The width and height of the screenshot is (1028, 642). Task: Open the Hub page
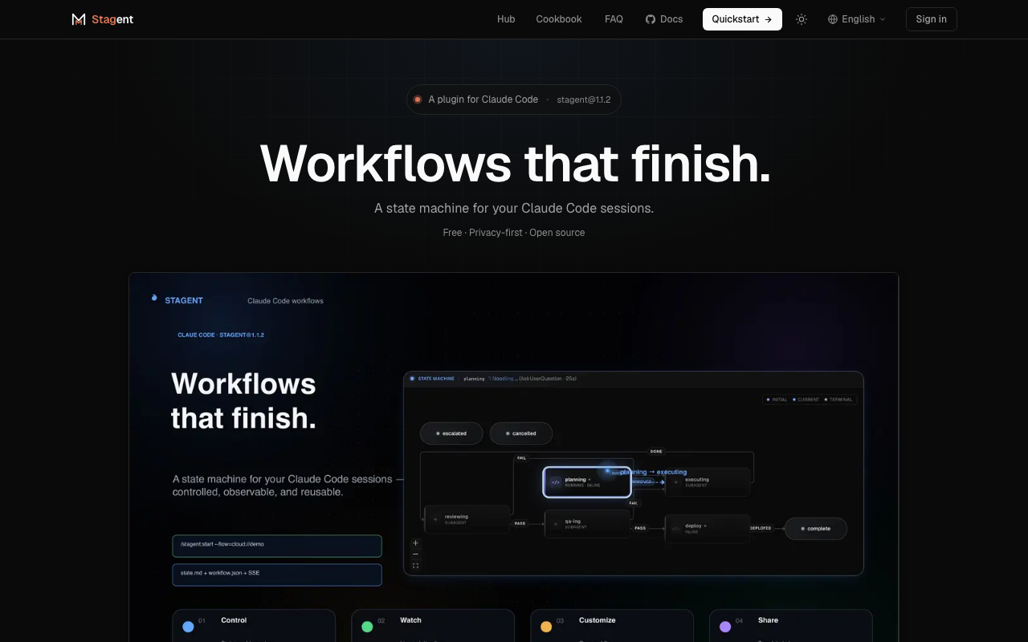[506, 19]
